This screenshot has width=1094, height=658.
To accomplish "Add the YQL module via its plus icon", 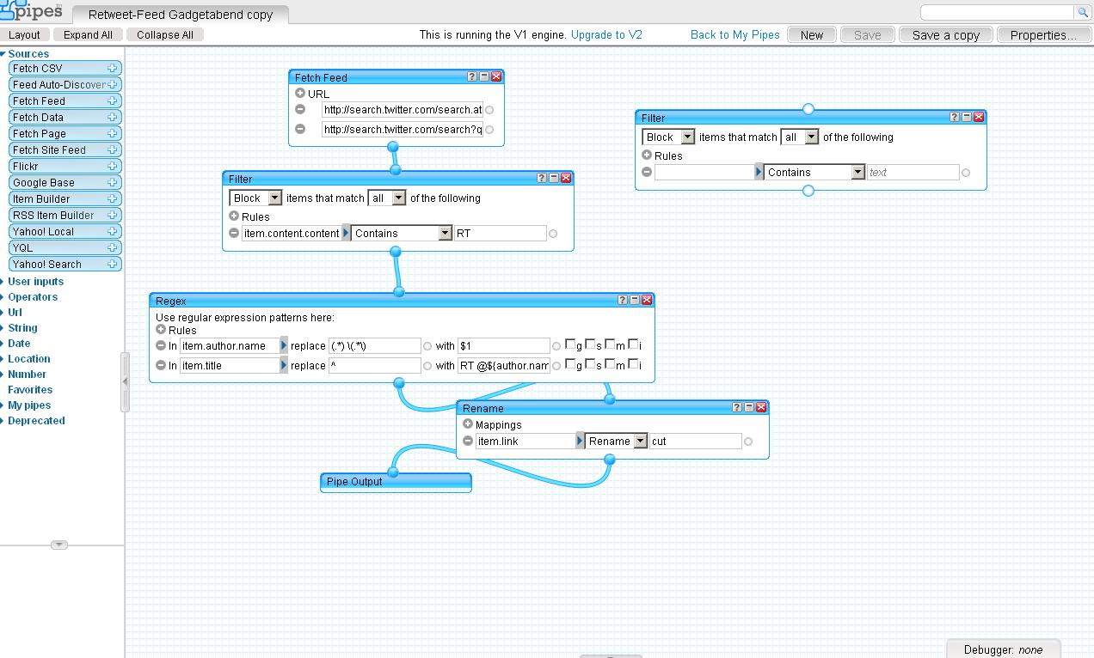I will coord(112,248).
